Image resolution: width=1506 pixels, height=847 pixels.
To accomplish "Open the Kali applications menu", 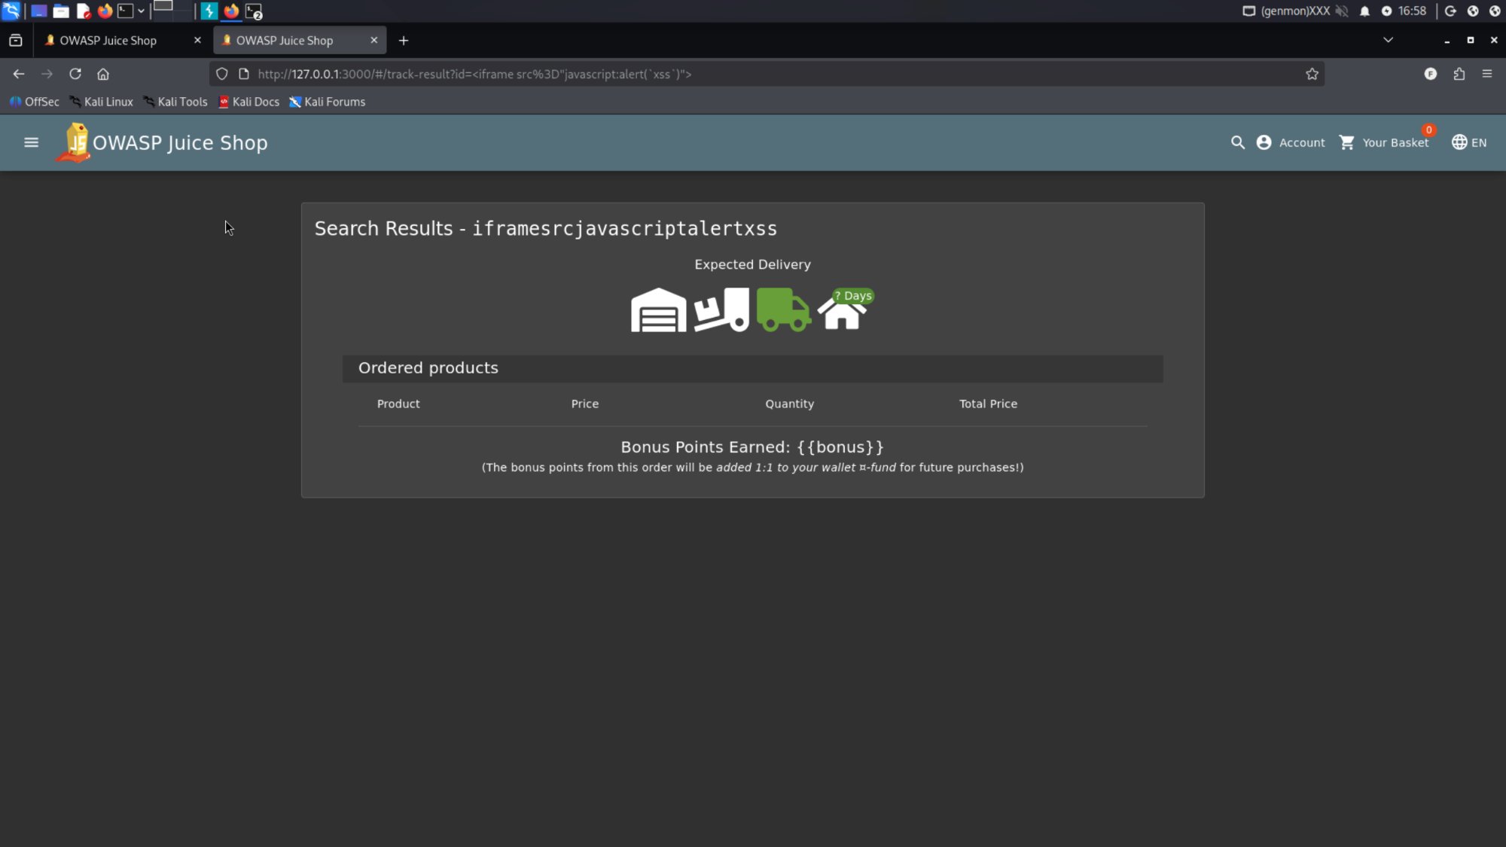I will (11, 11).
